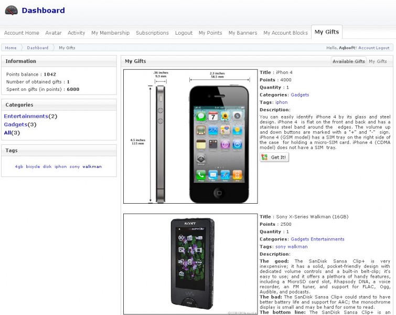396x315 pixels.
Task: Click Entertainments category link for Sony Walkman
Action: point(327,239)
